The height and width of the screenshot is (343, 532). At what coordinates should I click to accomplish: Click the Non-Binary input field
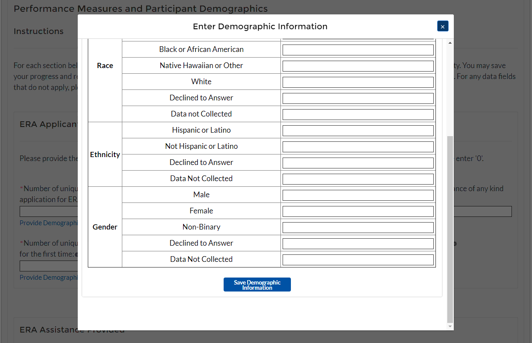tap(358, 227)
